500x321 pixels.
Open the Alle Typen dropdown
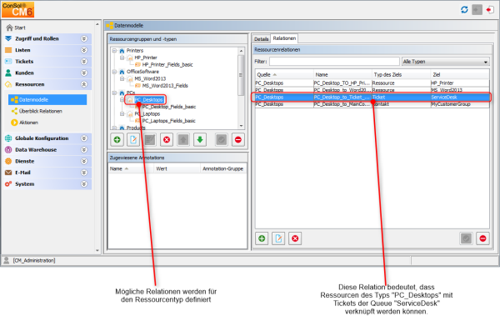446,62
